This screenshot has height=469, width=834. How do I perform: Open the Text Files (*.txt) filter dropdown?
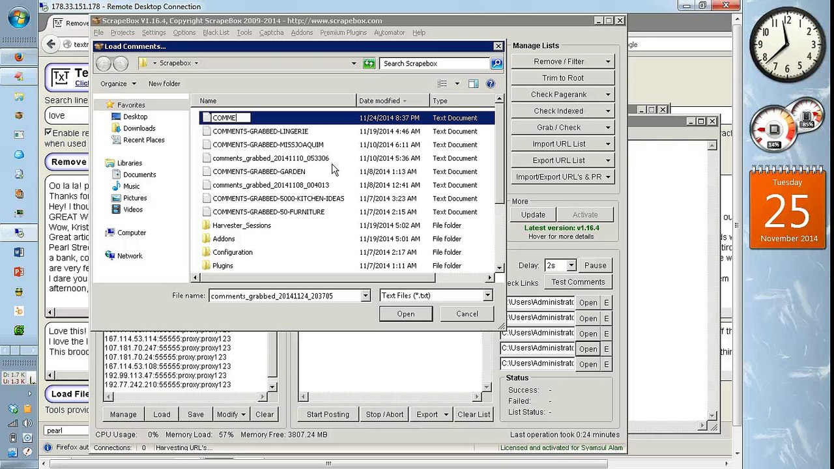(487, 296)
